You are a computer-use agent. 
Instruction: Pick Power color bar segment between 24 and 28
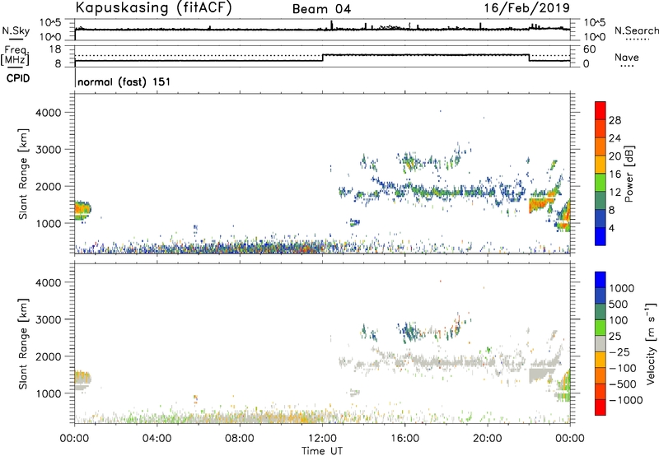tap(601, 128)
